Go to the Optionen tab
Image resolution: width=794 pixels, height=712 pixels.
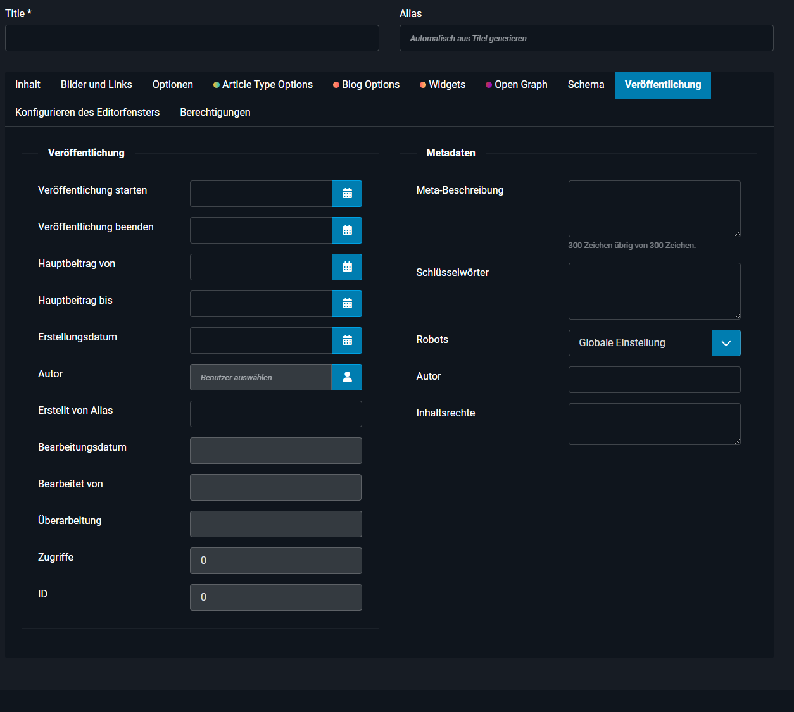(x=173, y=85)
